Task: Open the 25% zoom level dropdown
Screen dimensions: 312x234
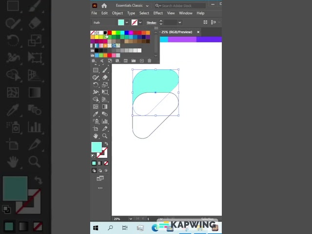Action: (131, 219)
